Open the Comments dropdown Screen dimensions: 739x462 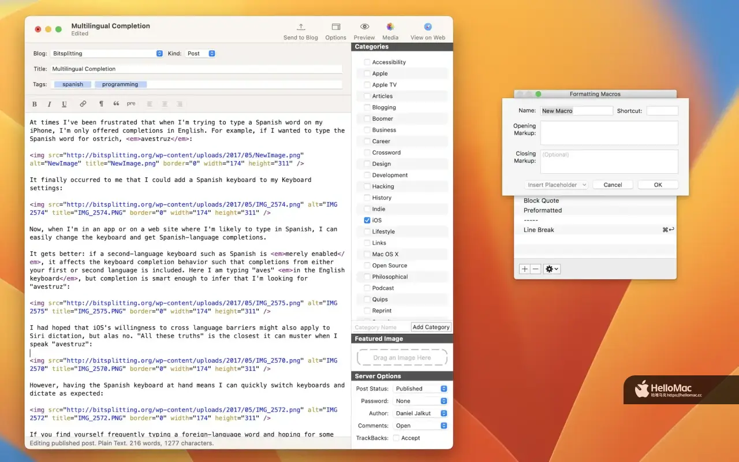point(420,426)
